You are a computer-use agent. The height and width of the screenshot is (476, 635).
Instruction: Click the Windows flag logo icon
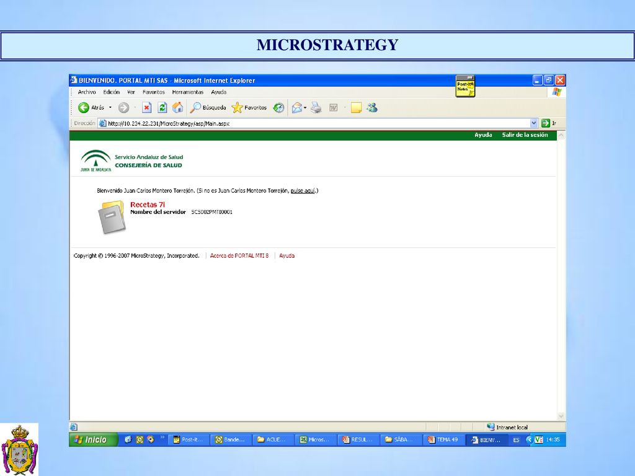[x=557, y=92]
